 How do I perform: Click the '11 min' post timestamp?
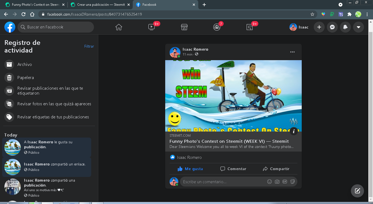[188, 54]
